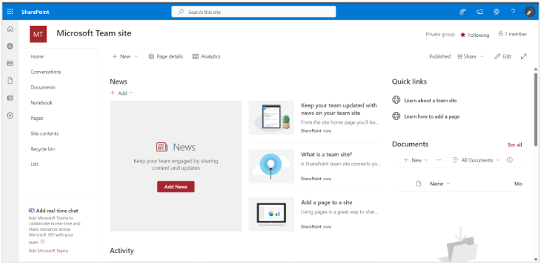Click the info icon in Teams promo text
The width and height of the screenshot is (542, 265).
43,241
